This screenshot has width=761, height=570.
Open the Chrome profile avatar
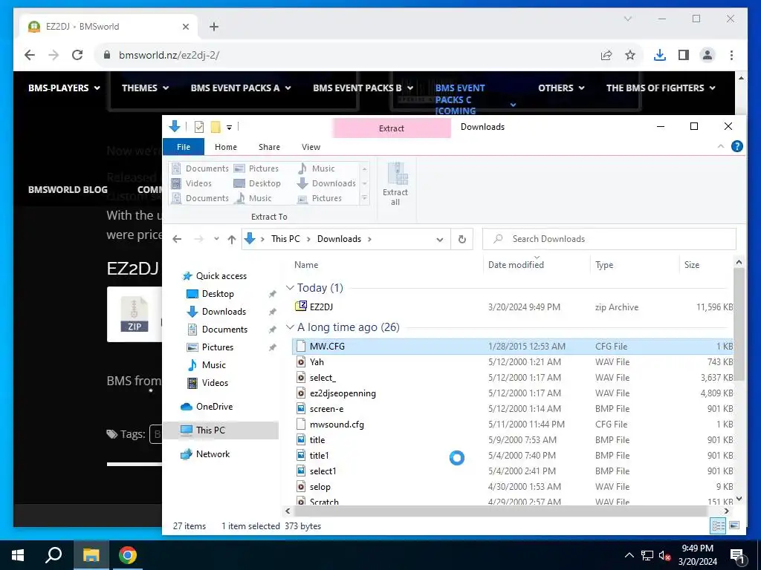[707, 55]
